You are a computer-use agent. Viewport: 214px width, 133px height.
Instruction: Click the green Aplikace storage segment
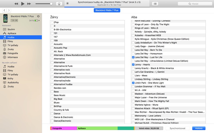point(97,128)
